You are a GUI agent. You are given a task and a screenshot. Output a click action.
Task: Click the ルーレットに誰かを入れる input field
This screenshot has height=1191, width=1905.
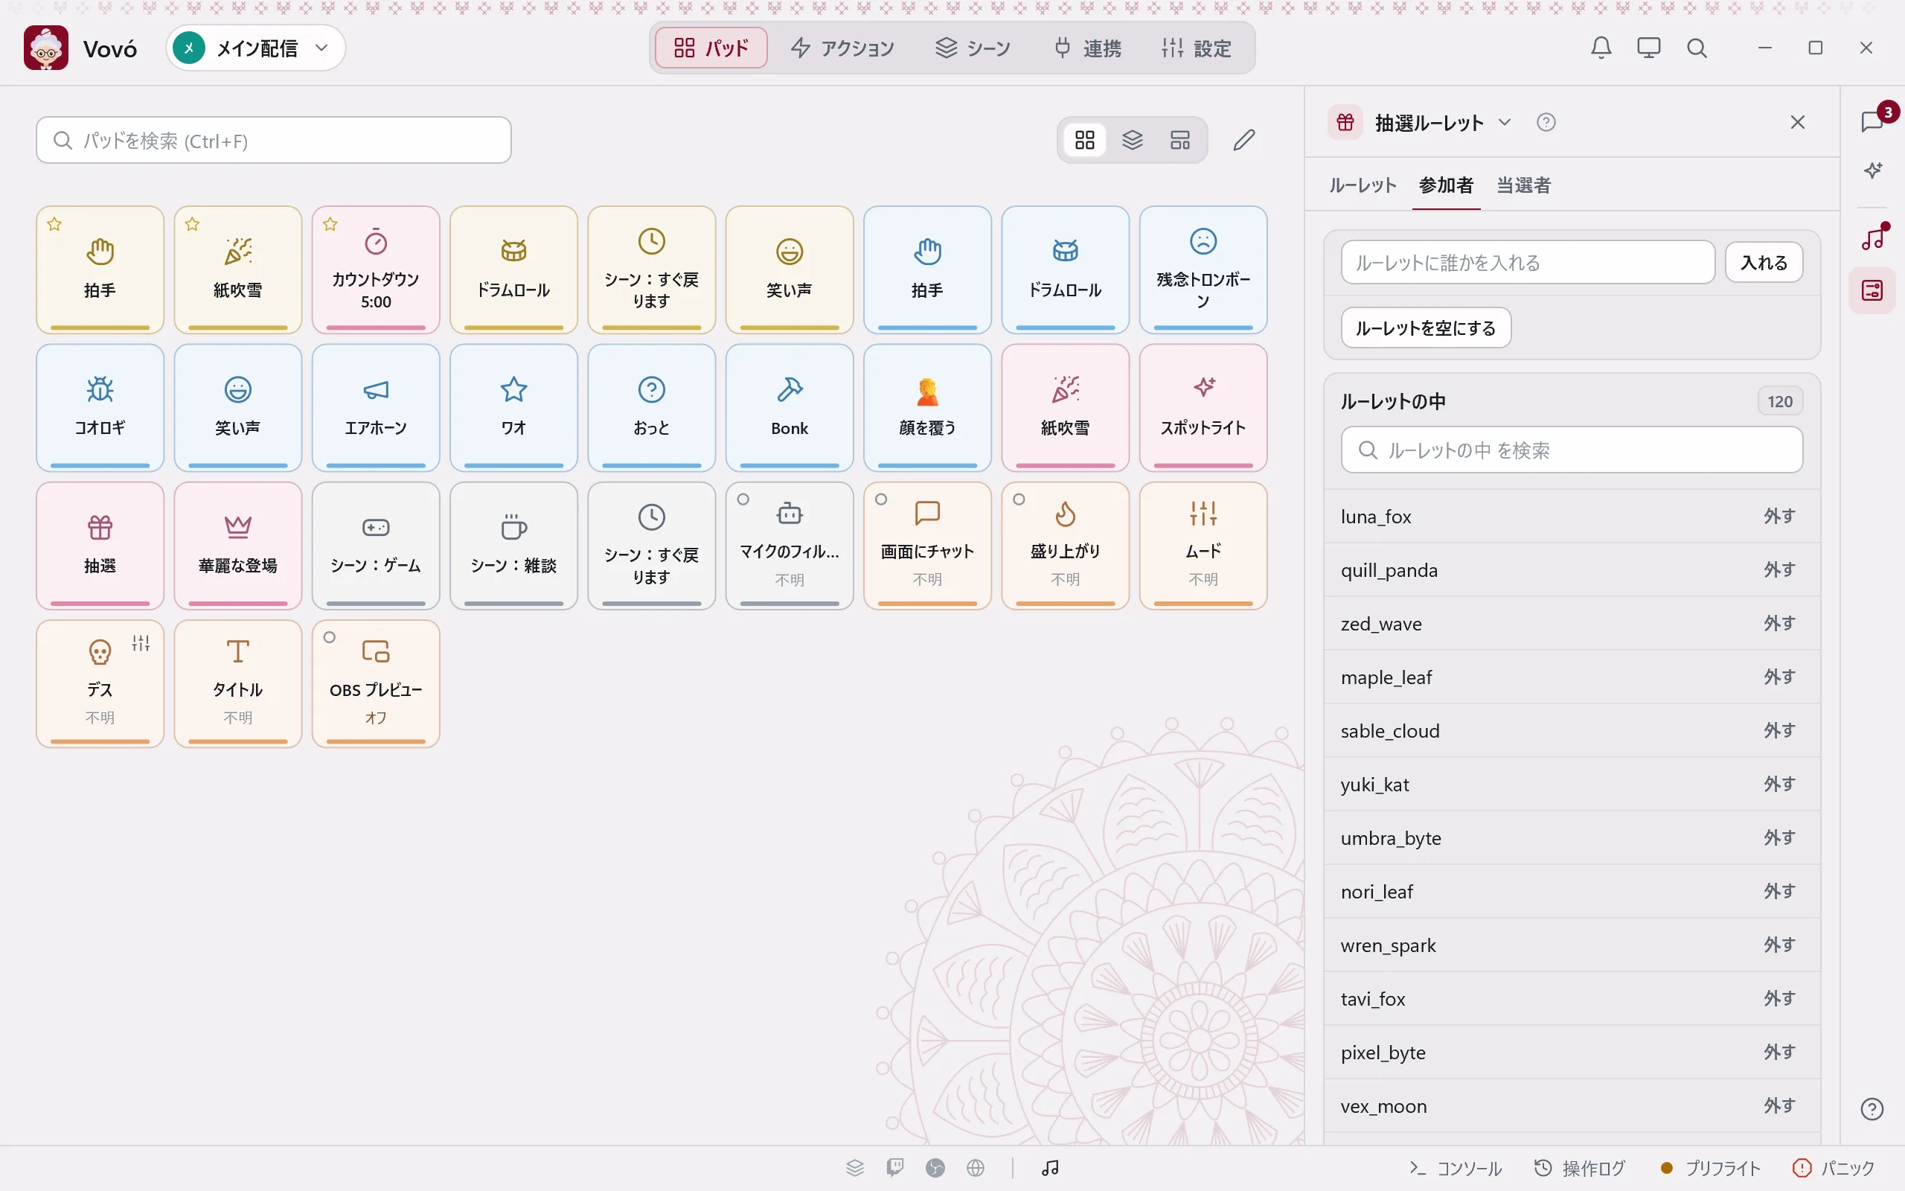coord(1527,262)
